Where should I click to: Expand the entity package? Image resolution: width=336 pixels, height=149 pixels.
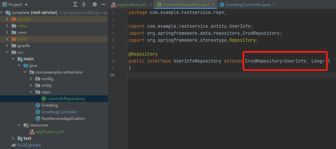pyautogui.click(x=31, y=85)
